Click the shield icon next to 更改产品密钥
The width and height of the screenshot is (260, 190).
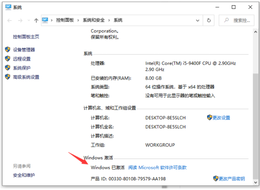(215, 178)
